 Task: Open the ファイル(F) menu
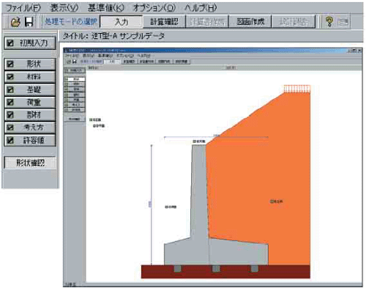click(23, 8)
